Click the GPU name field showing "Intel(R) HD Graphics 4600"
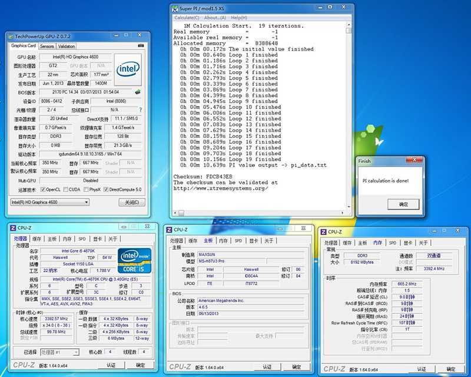This screenshot has width=471, height=377. 75,57
